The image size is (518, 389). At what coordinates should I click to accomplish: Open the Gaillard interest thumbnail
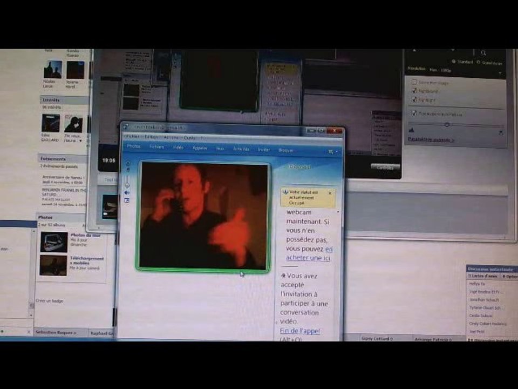point(51,123)
